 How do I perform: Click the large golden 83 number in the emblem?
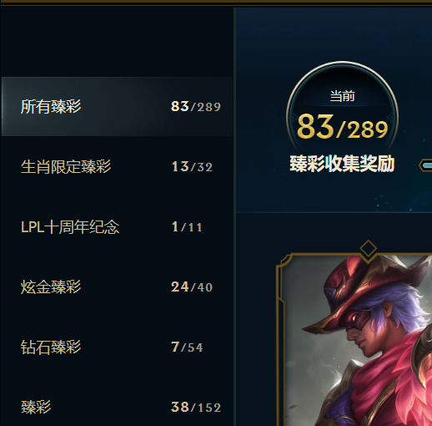[x=315, y=127]
